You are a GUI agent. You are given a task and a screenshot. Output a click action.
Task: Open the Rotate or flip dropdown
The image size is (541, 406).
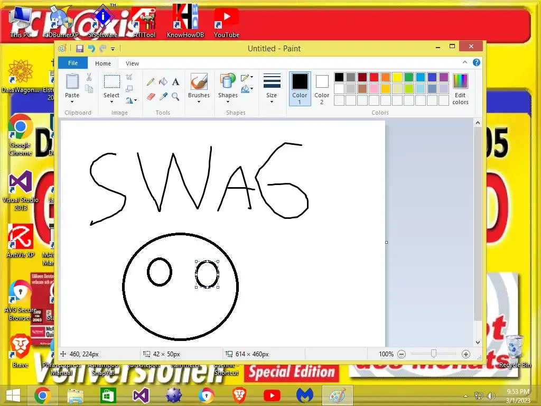point(131,100)
